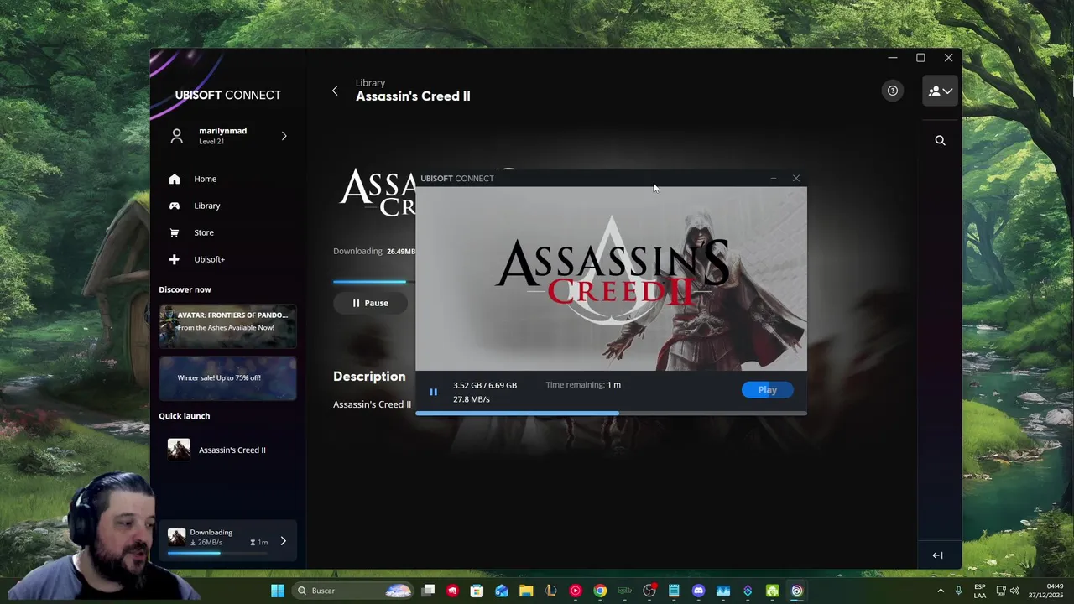Click the search magnifier in the right sidebar

(x=940, y=141)
